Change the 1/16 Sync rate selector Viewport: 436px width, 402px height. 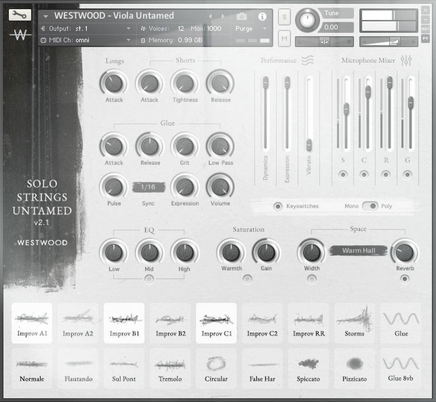148,187
